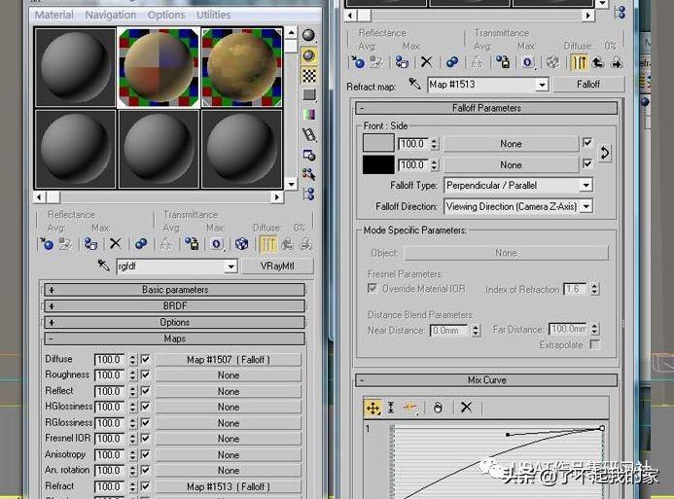Image resolution: width=674 pixels, height=499 pixels.
Task: Click the Delete point X icon in Mix Curve
Action: click(x=466, y=407)
